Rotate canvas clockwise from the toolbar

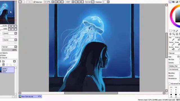(79, 2)
